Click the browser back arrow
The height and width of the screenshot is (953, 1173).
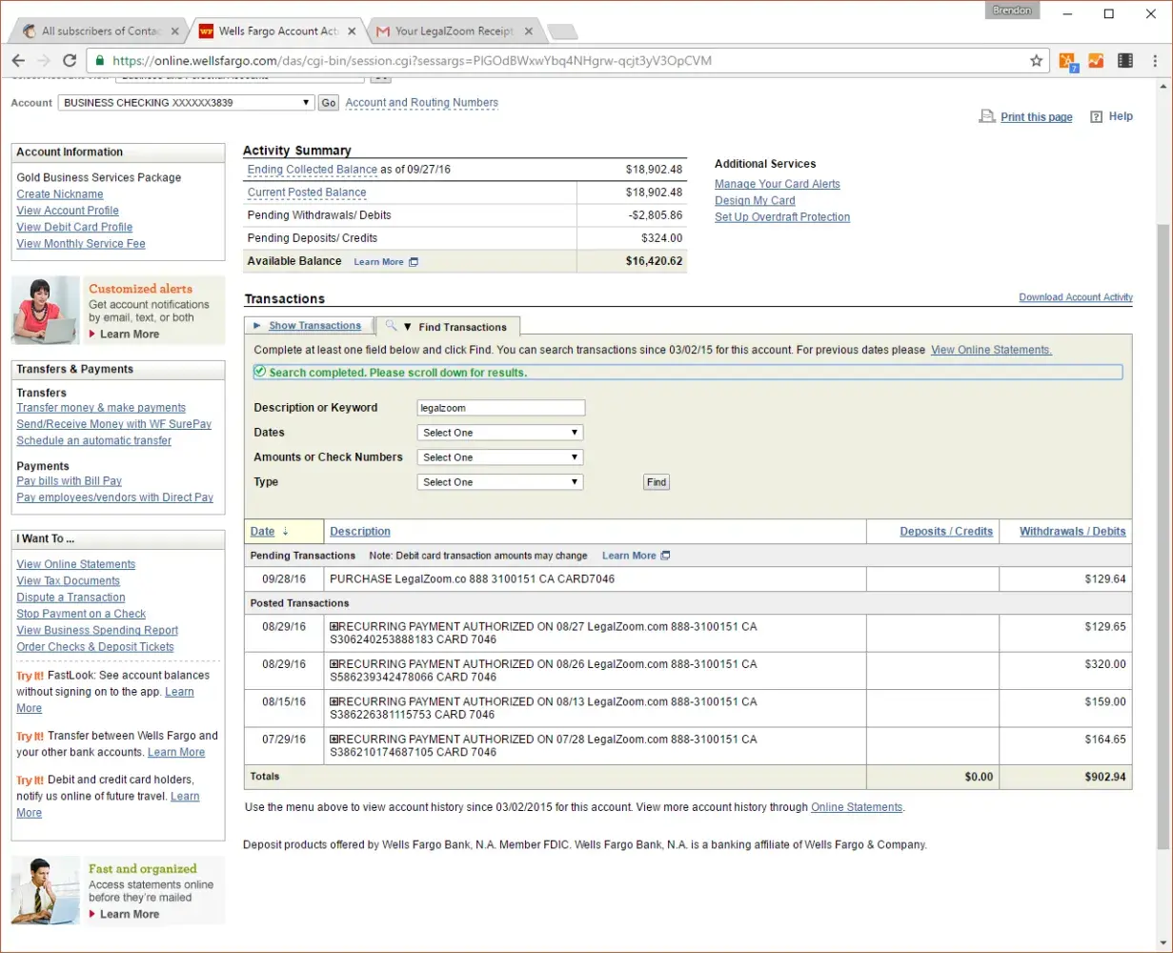[18, 61]
